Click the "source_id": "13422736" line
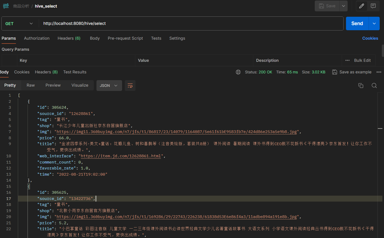This screenshot has width=384, height=238. 66,199
